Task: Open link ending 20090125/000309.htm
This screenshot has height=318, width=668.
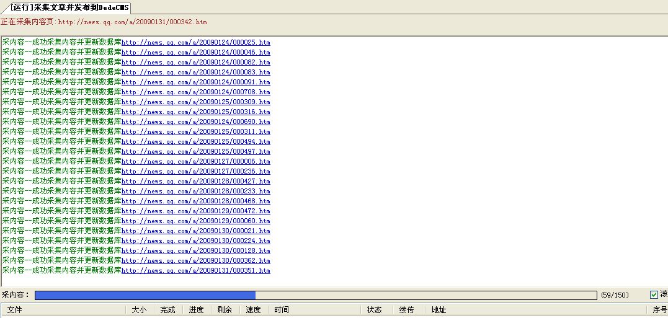Action: coord(195,102)
